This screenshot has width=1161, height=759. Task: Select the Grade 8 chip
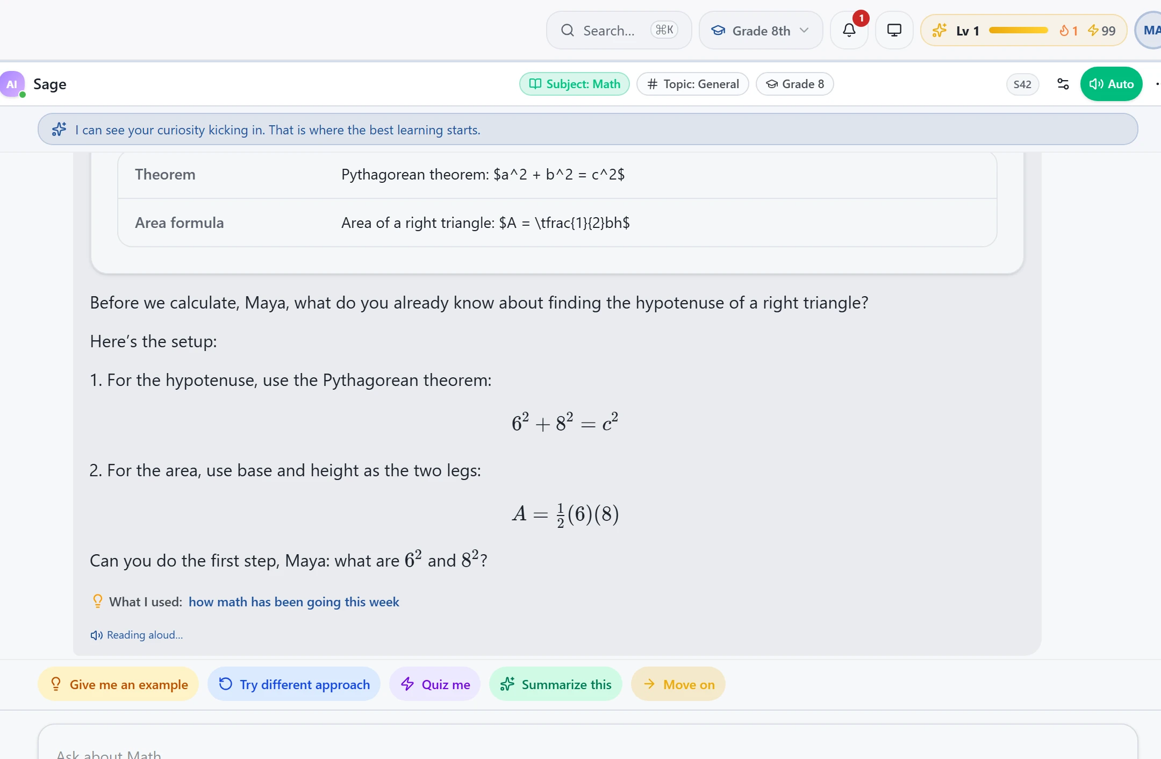click(x=795, y=84)
